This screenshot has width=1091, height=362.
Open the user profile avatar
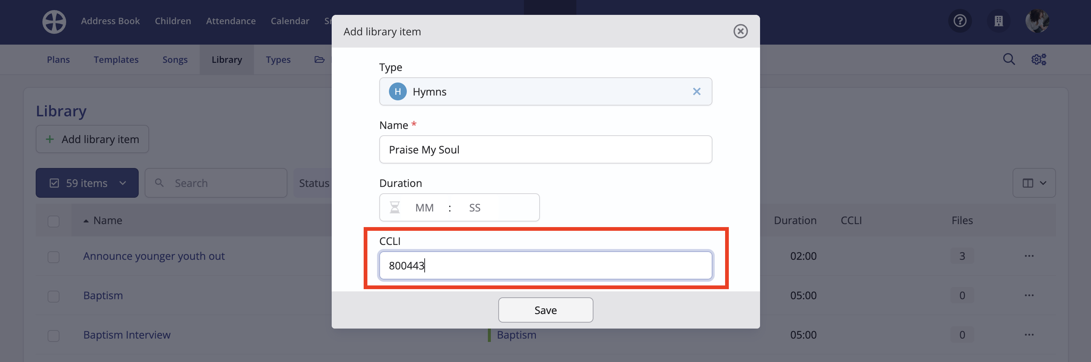1037,21
